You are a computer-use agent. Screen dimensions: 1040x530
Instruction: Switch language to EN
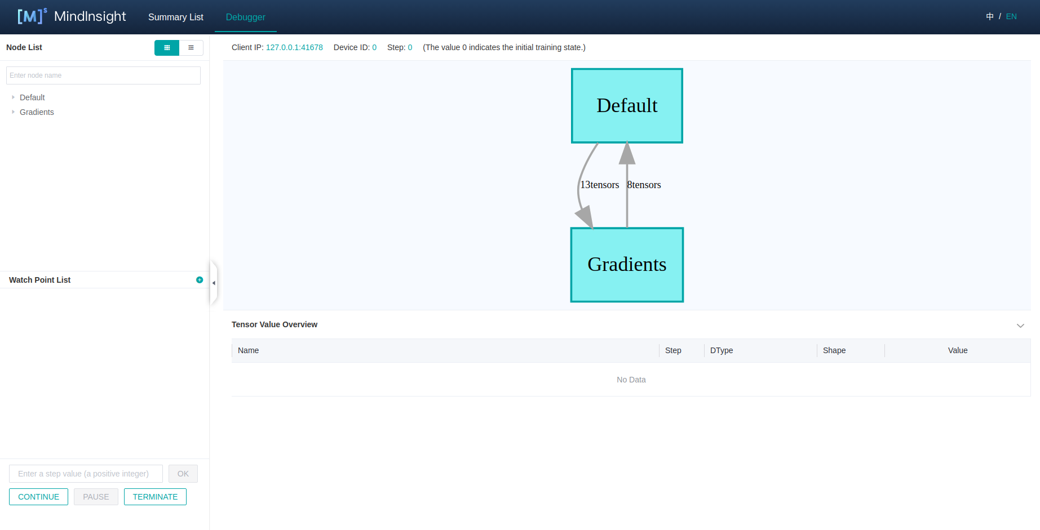tap(1011, 16)
